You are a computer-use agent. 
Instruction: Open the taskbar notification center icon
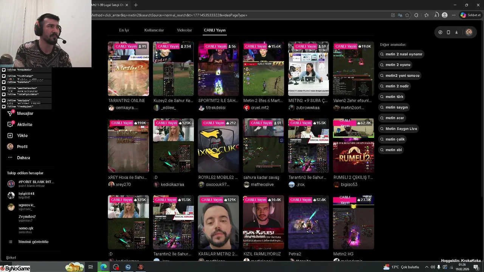click(476, 267)
